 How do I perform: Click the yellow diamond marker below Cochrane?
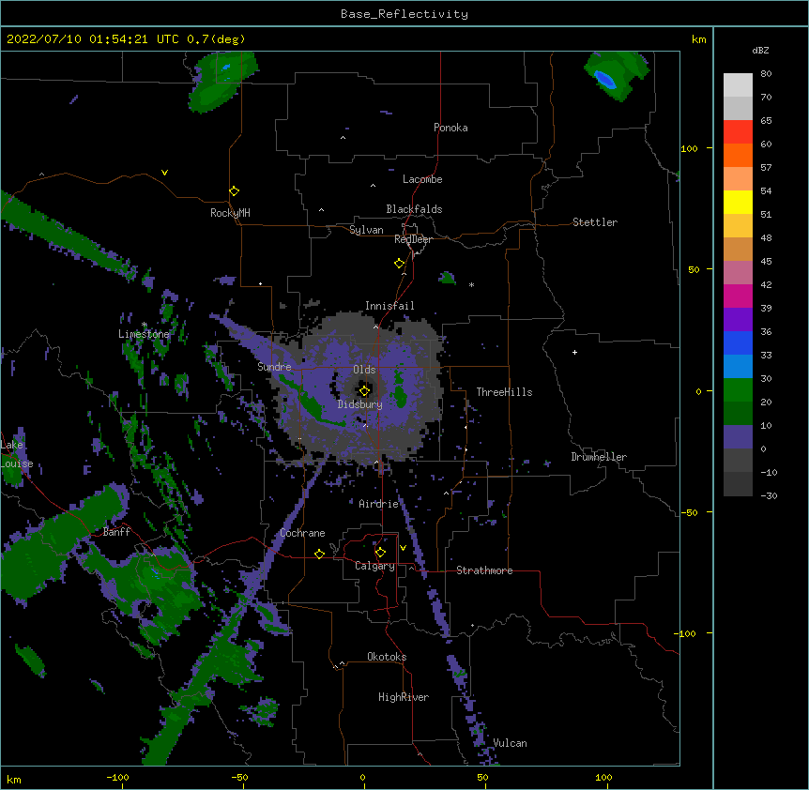click(319, 554)
